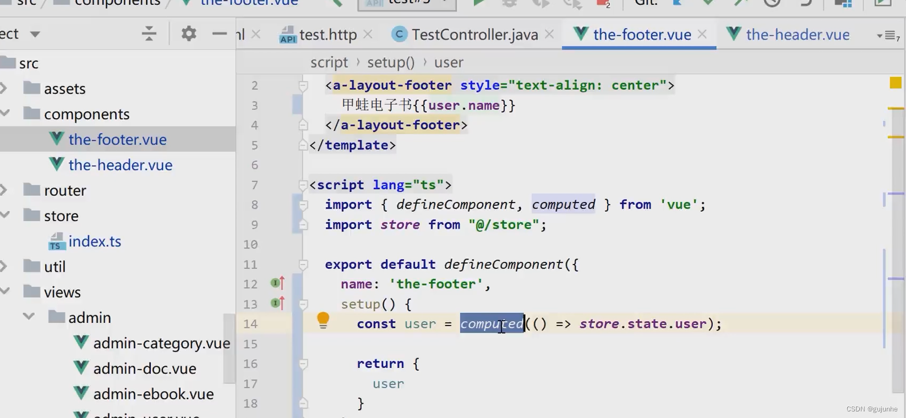Viewport: 906px width, 418px height.
Task: Collapse the admin folder
Action: (29, 317)
